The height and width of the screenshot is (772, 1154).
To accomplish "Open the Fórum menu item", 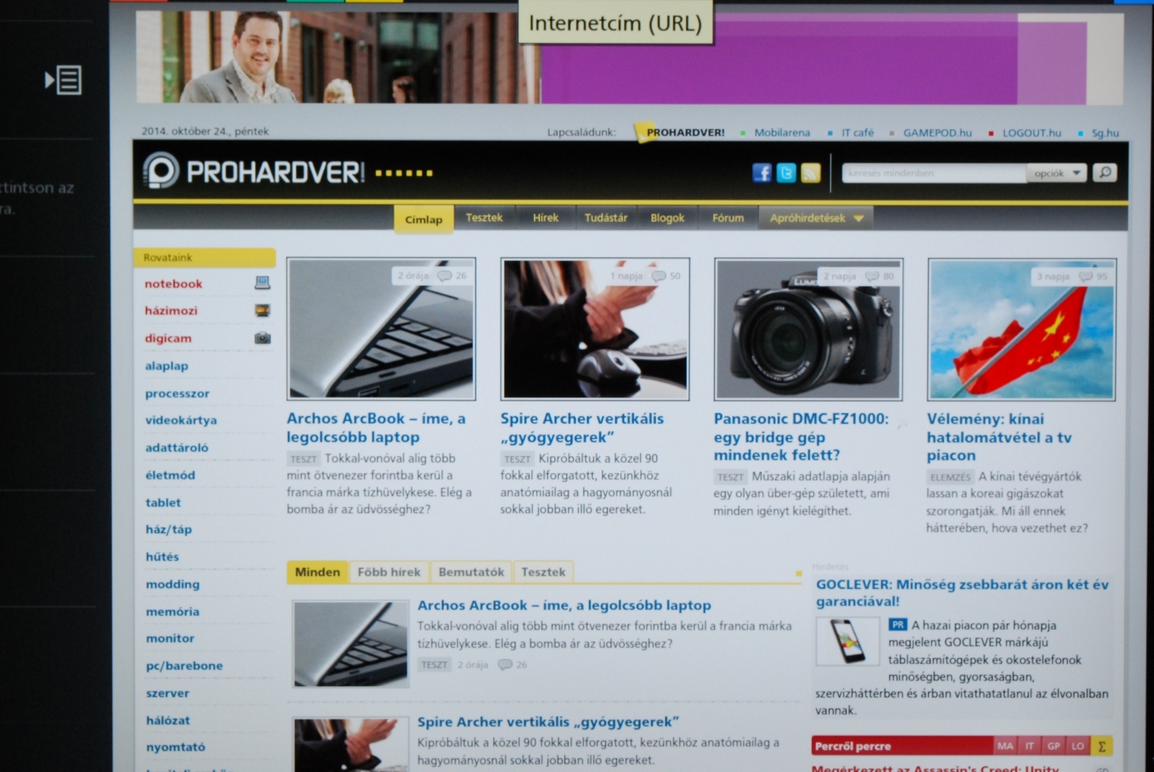I will (x=728, y=218).
